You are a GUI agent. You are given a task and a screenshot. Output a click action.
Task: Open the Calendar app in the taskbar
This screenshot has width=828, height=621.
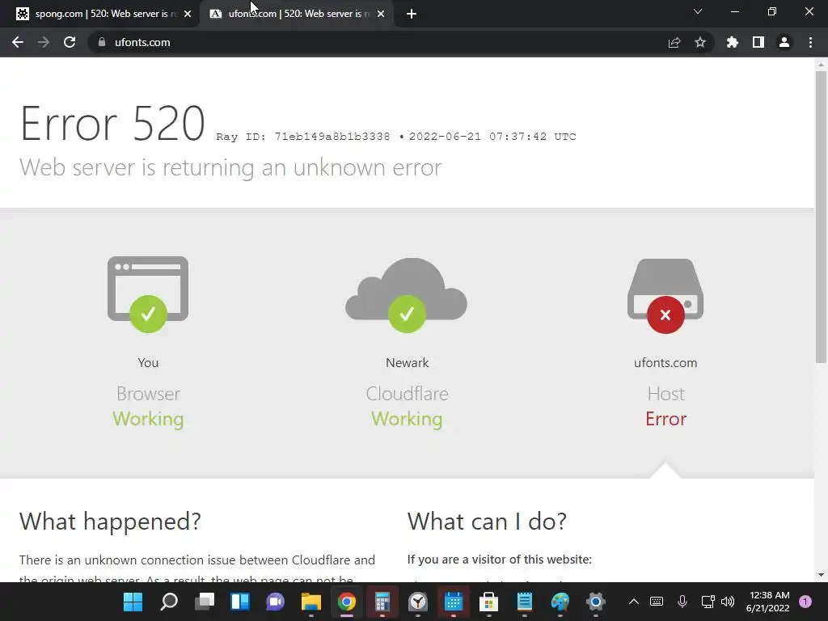tap(454, 602)
